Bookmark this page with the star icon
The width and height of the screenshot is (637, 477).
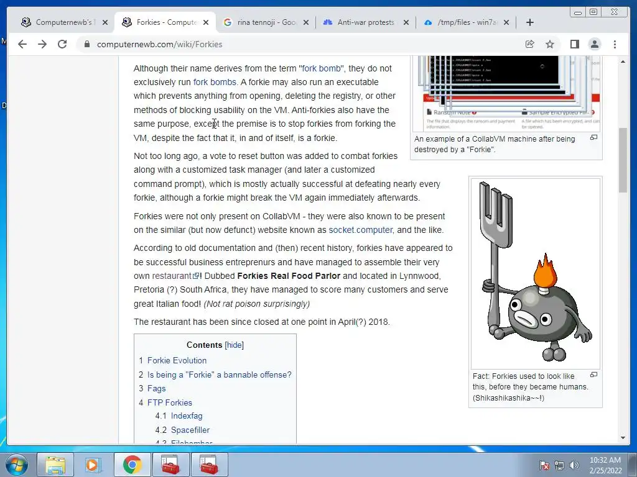(550, 44)
